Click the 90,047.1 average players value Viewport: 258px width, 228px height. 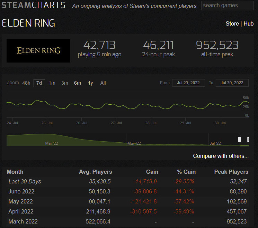99,201
